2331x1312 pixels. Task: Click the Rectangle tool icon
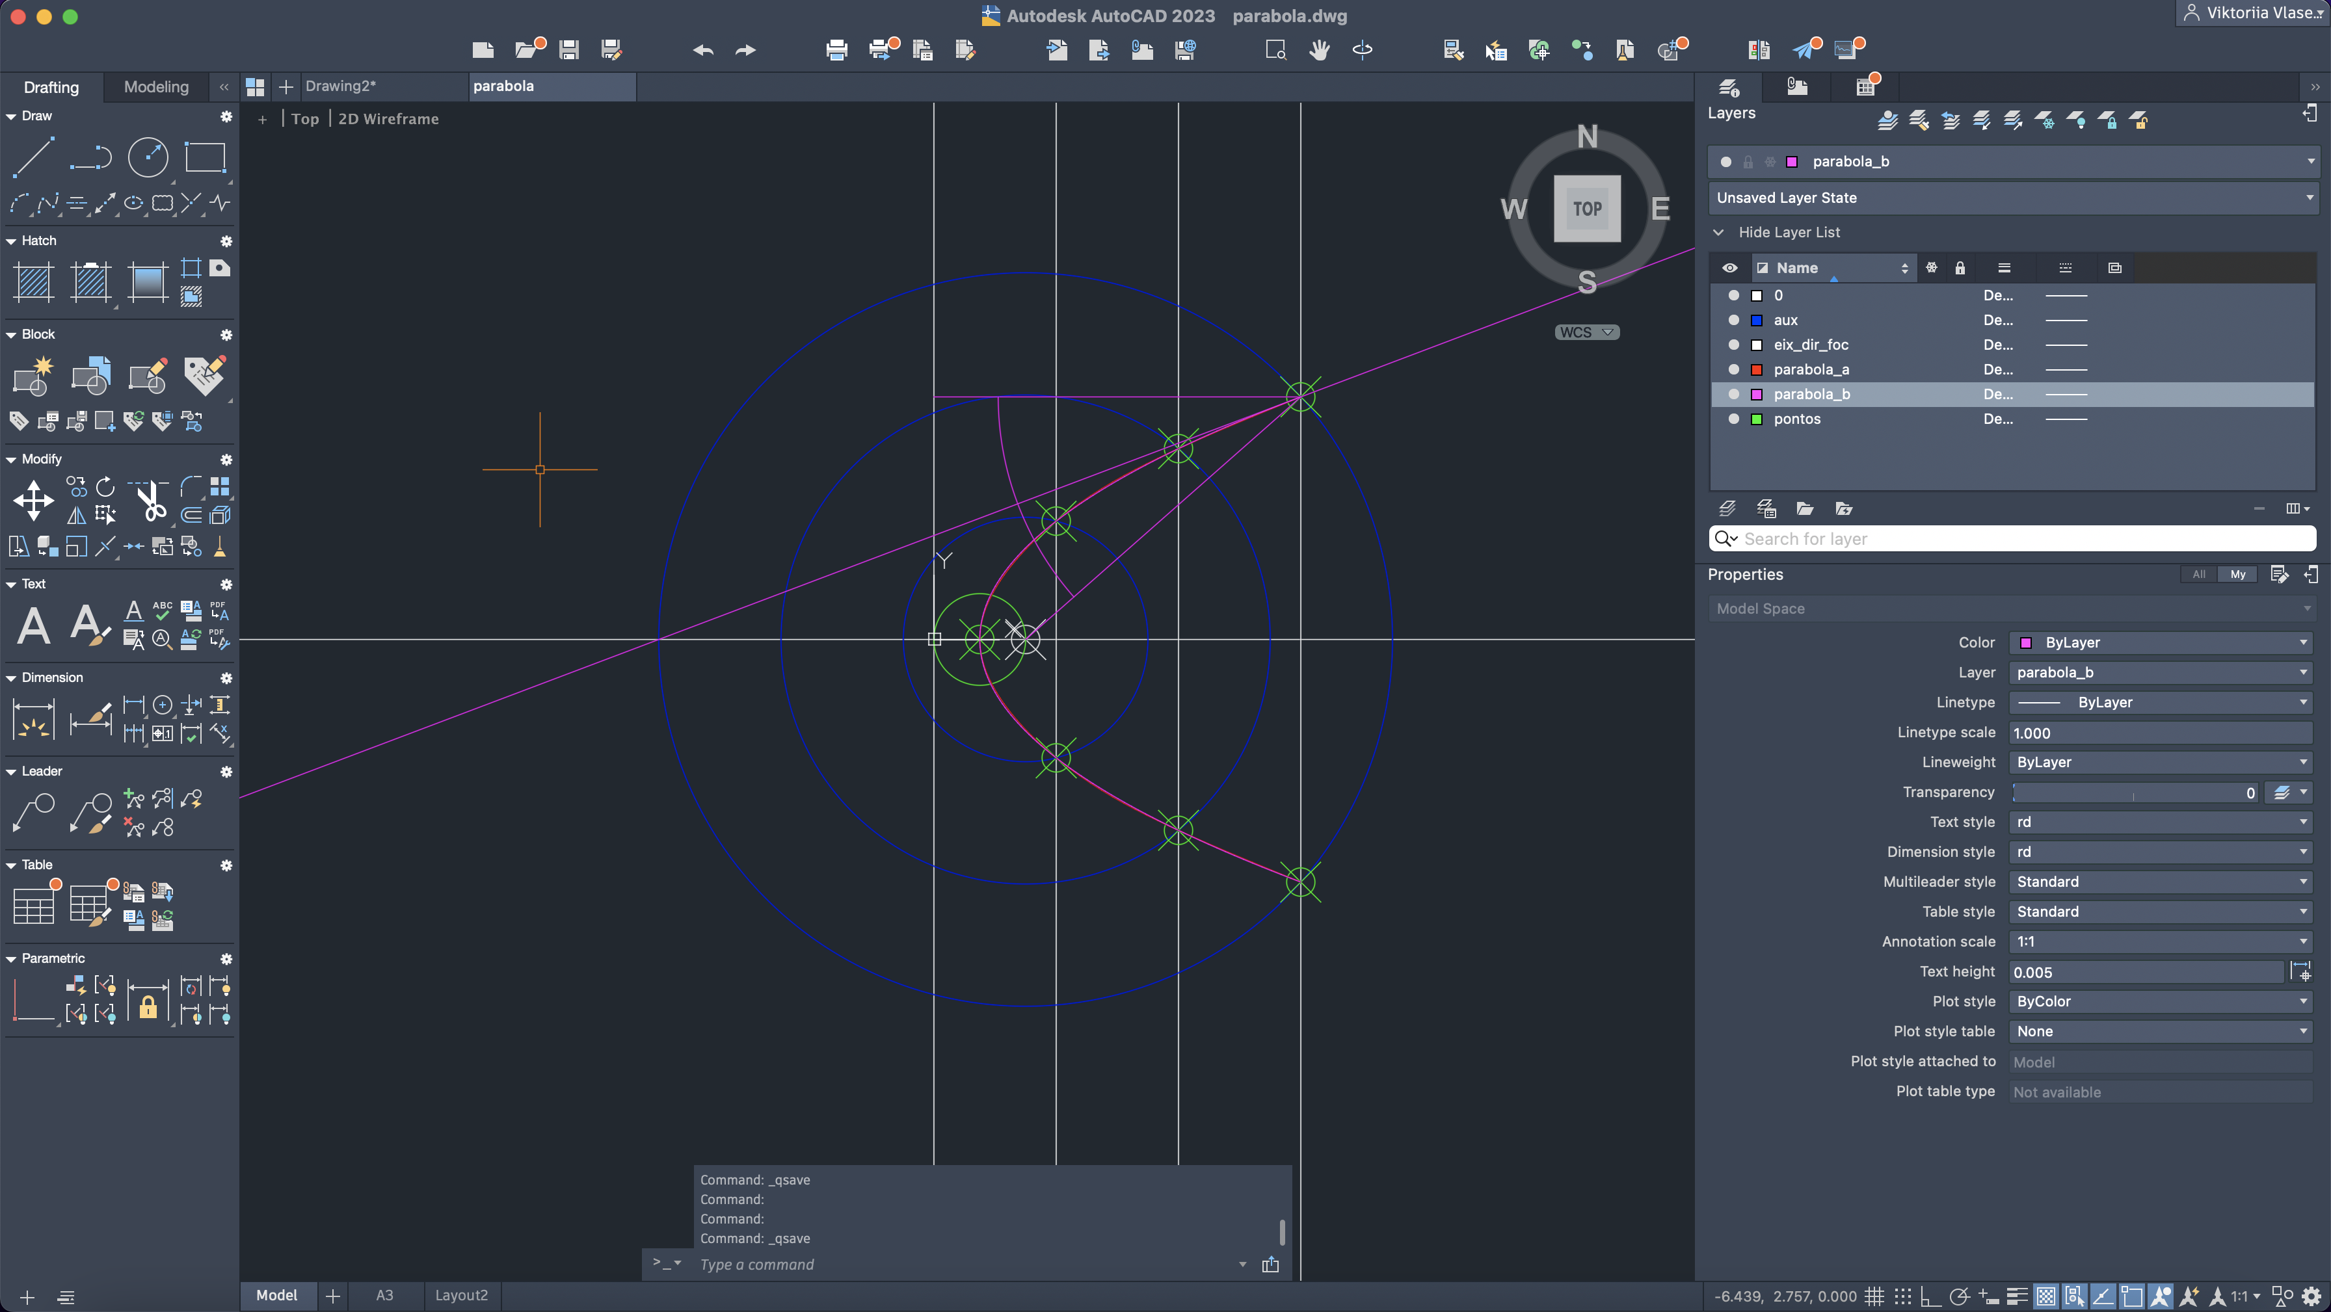tap(204, 157)
